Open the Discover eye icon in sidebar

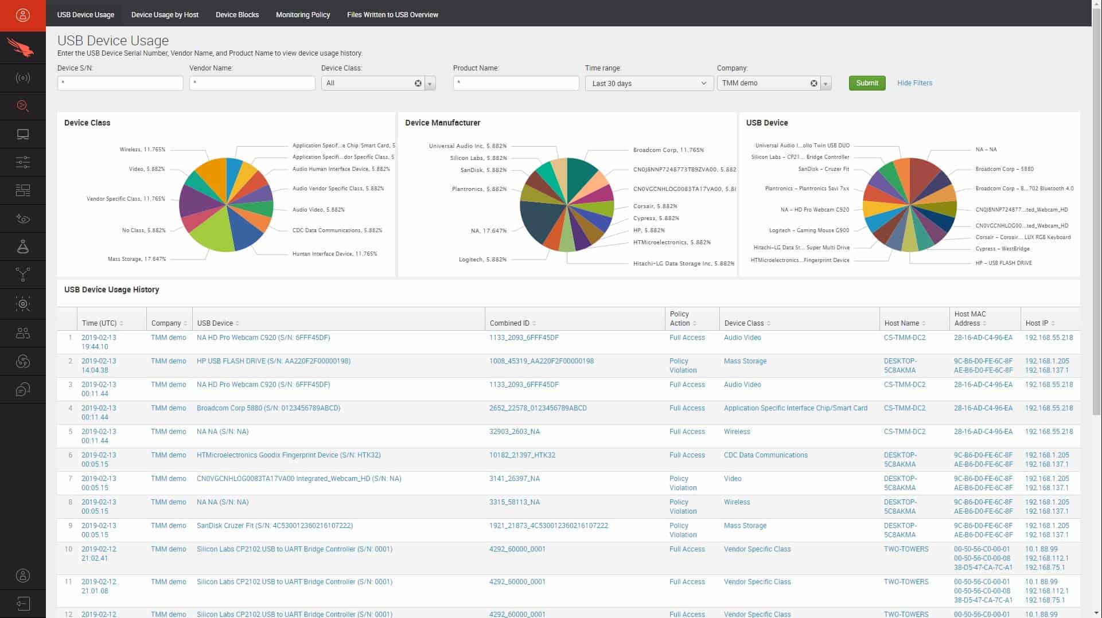pos(22,218)
